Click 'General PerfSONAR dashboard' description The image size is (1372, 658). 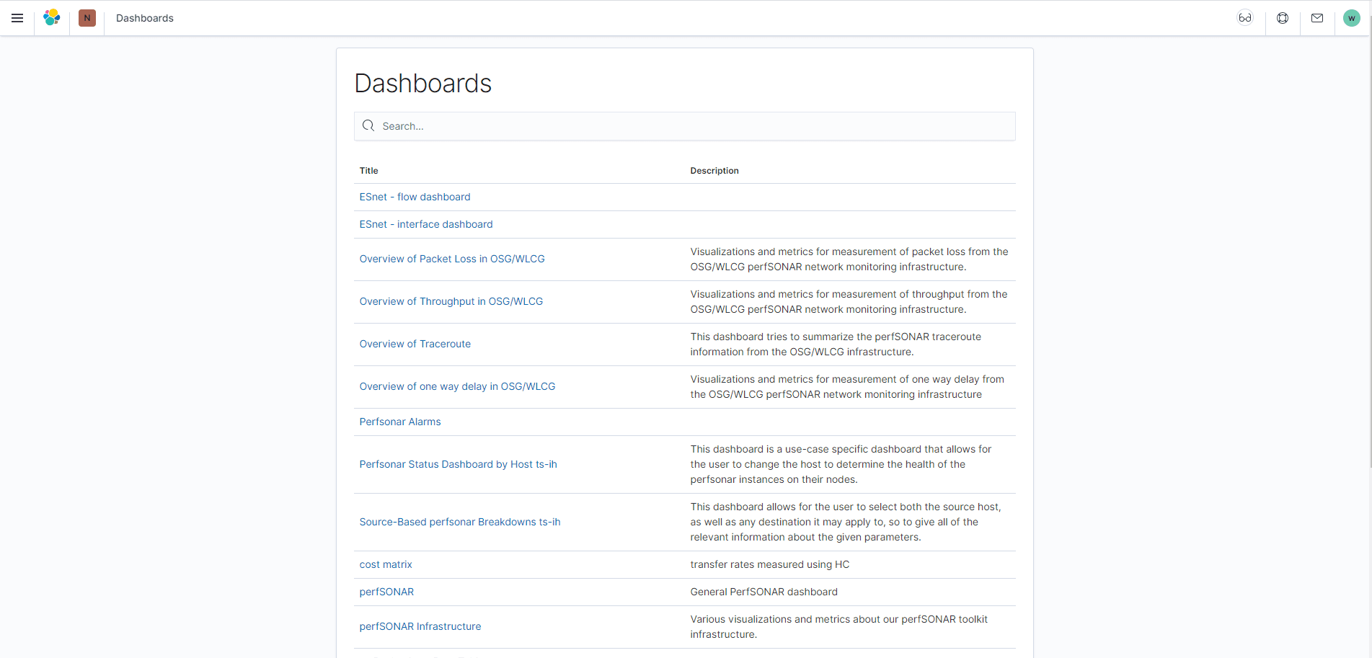(x=764, y=592)
